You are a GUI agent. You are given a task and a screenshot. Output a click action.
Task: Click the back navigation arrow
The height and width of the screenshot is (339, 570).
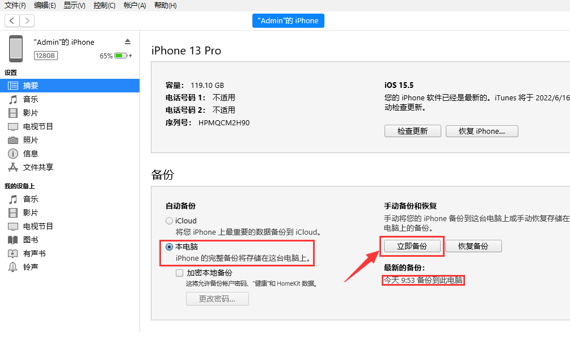point(12,21)
